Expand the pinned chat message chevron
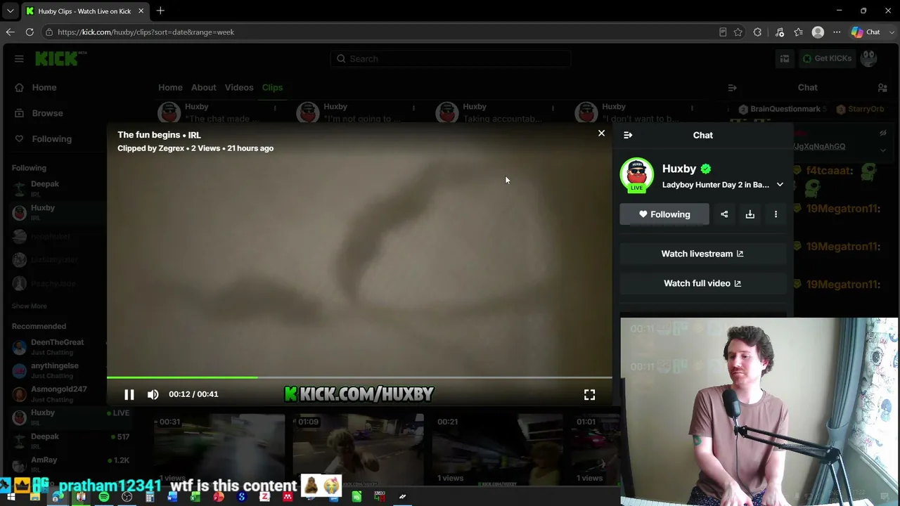This screenshot has width=900, height=506. (x=883, y=150)
